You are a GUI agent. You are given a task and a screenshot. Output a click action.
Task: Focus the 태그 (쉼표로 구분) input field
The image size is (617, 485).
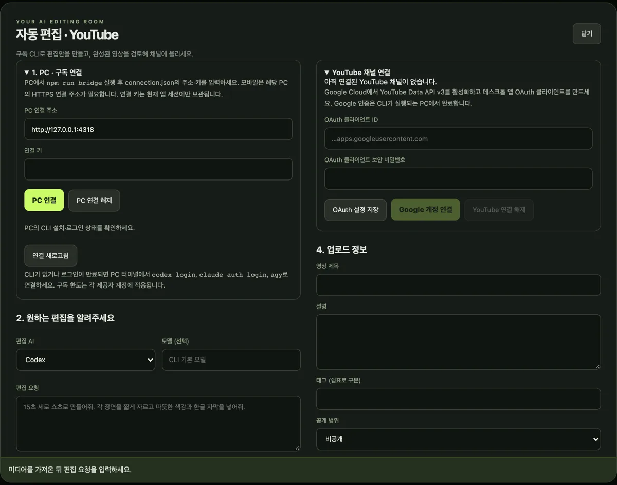pyautogui.click(x=458, y=399)
